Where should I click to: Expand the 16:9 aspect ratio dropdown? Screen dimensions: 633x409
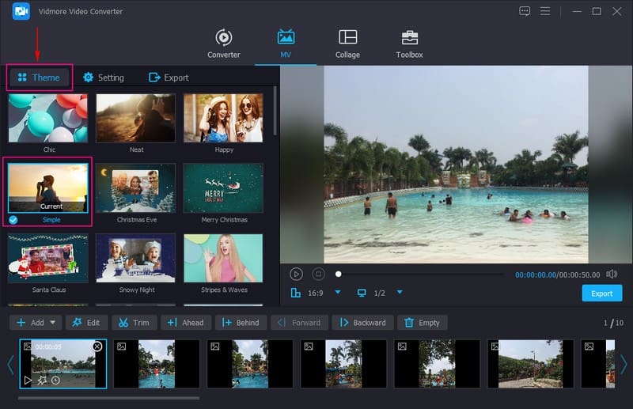pos(338,293)
